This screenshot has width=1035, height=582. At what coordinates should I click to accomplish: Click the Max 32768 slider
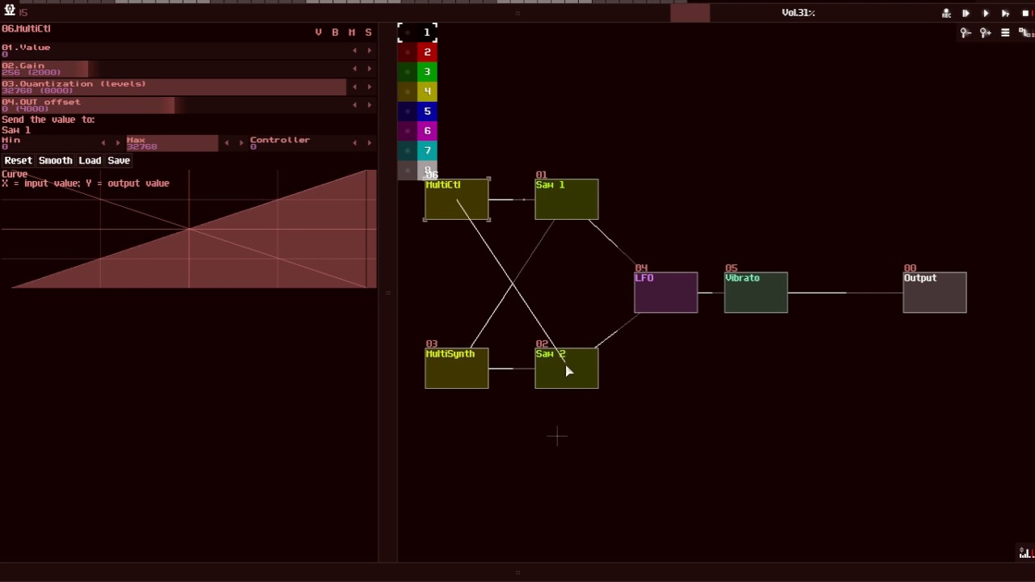point(171,143)
